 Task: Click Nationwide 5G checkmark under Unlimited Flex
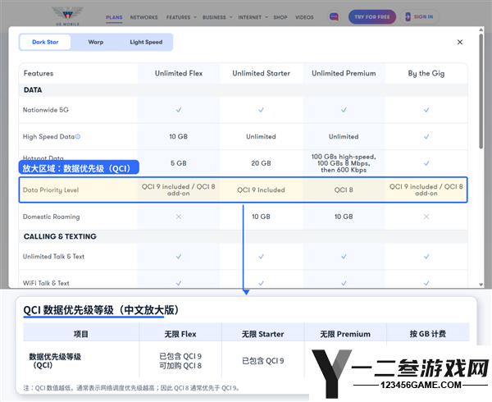(x=179, y=110)
